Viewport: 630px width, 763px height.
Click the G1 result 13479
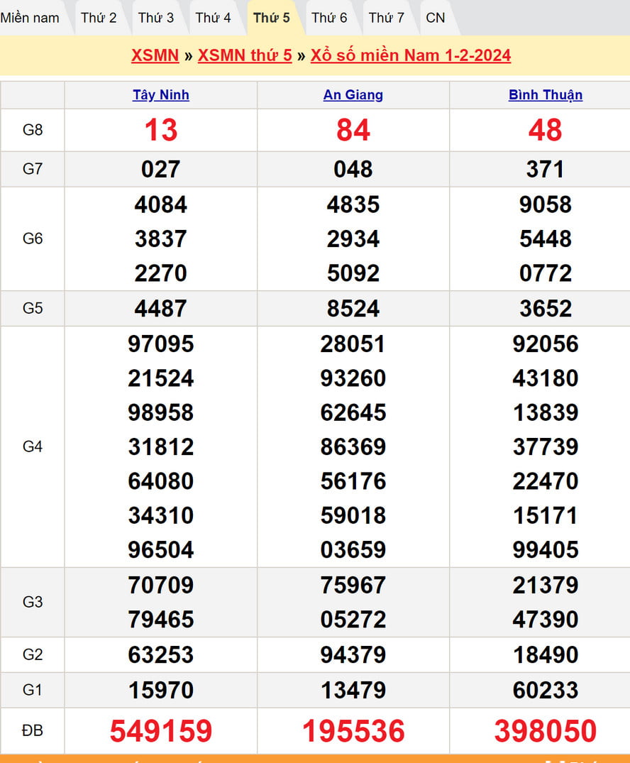click(x=353, y=690)
